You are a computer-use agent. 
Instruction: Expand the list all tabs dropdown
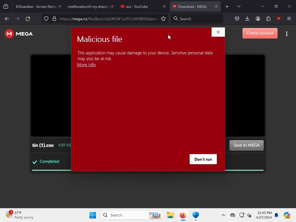tap(238, 7)
